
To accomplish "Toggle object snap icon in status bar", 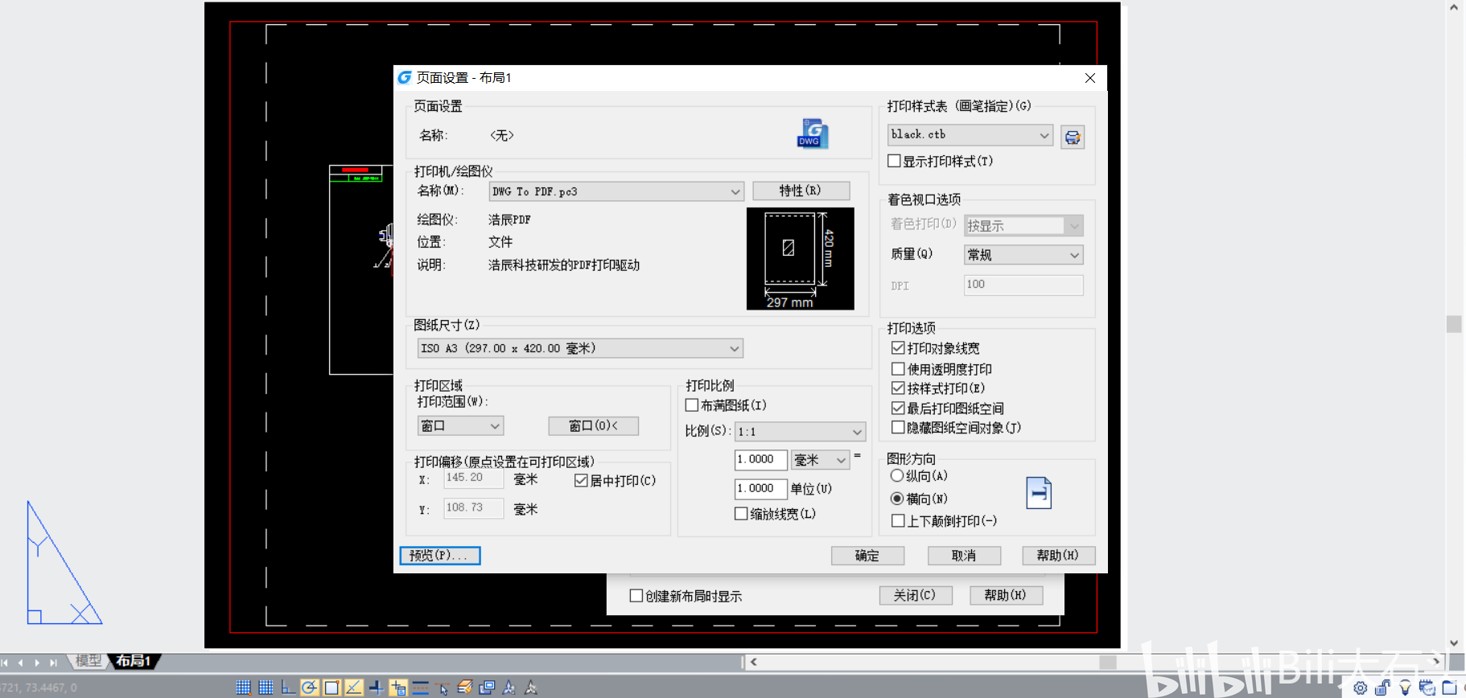I will pyautogui.click(x=331, y=688).
